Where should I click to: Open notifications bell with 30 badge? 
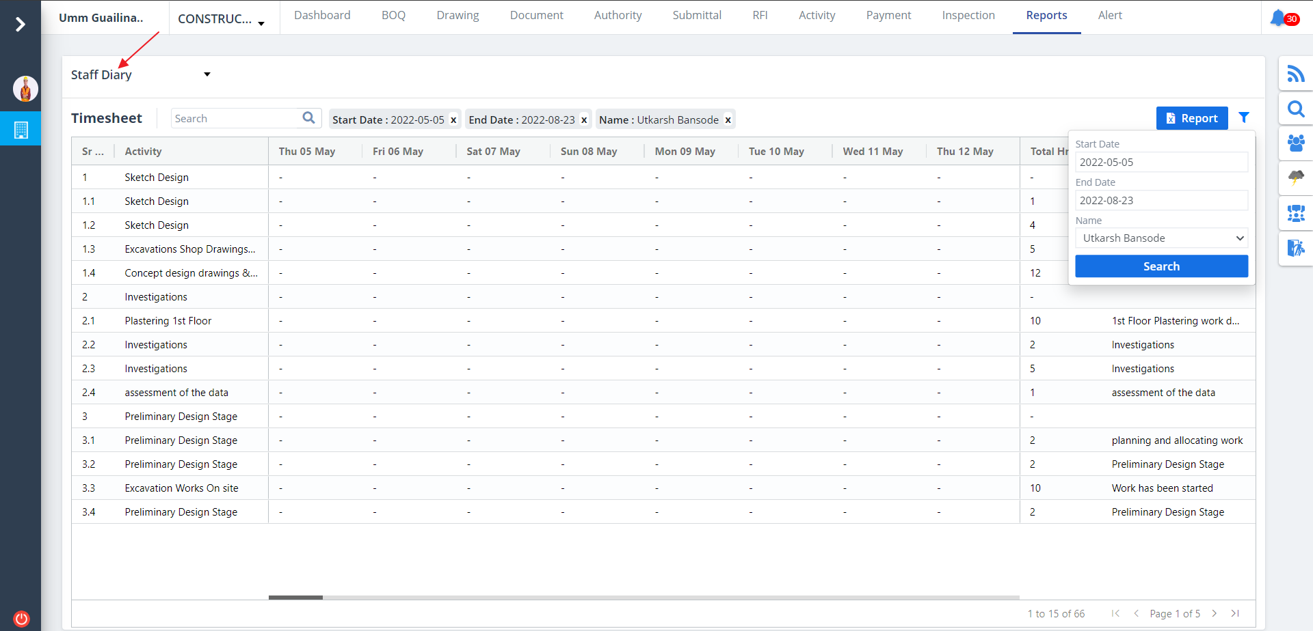point(1279,18)
